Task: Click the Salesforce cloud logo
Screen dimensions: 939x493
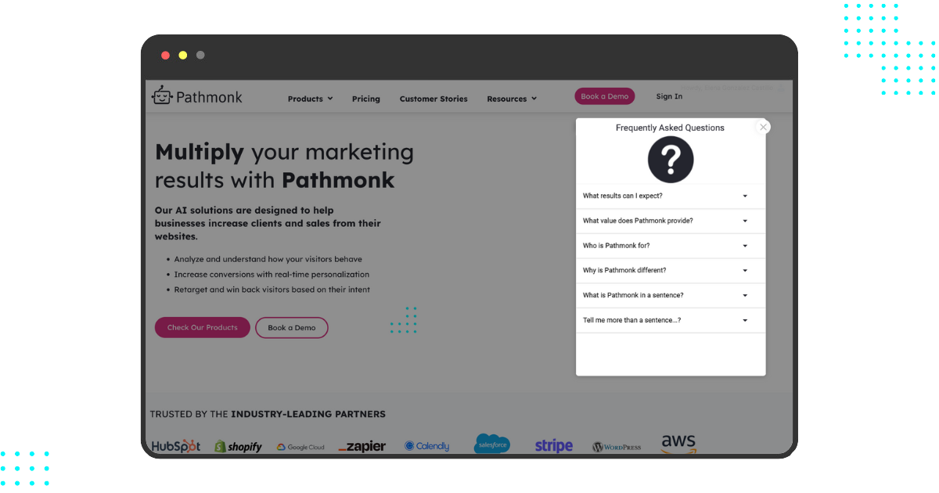Action: 491,443
